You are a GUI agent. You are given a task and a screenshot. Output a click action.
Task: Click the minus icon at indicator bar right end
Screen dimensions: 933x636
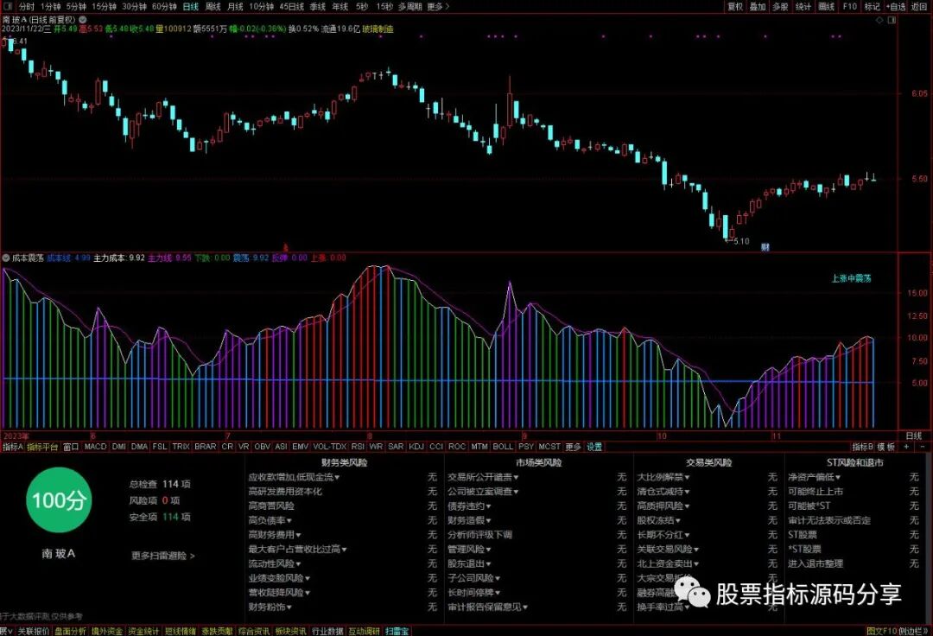[x=923, y=446]
